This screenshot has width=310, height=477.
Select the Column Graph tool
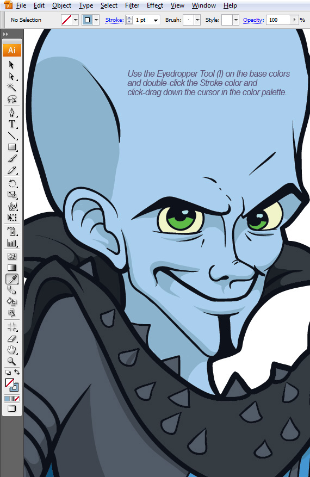tap(11, 243)
